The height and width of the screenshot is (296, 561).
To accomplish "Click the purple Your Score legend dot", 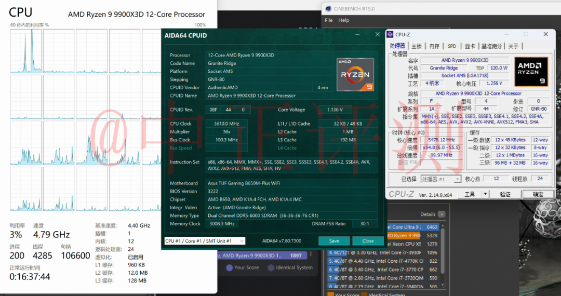I will pyautogui.click(x=230, y=268).
